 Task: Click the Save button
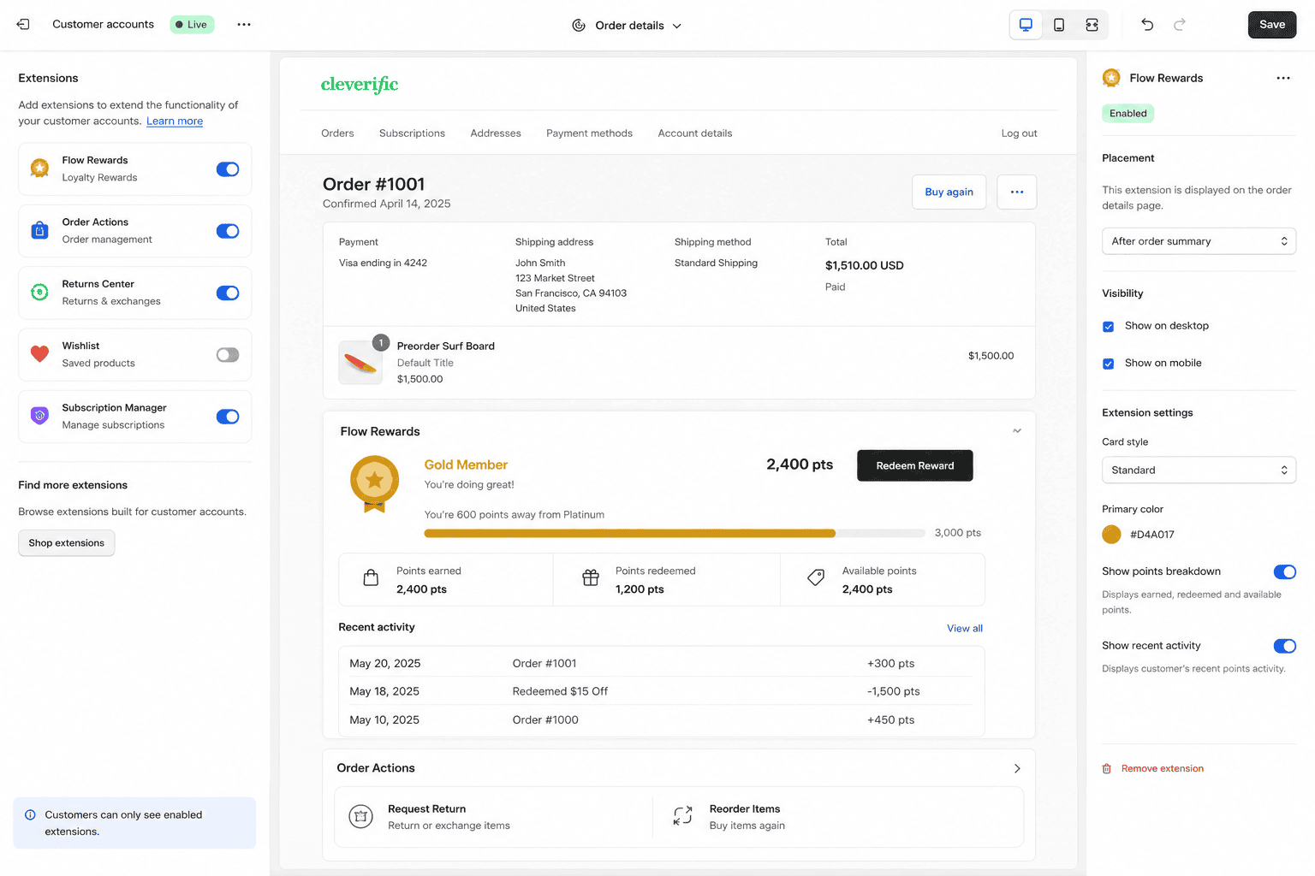pos(1272,25)
